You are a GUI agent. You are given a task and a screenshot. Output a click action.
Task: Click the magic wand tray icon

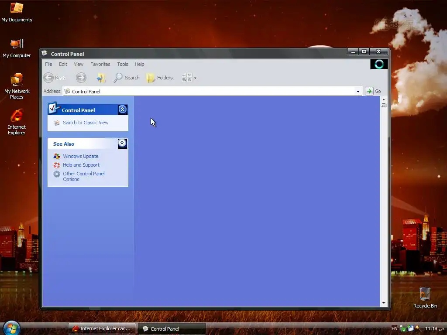418,328
